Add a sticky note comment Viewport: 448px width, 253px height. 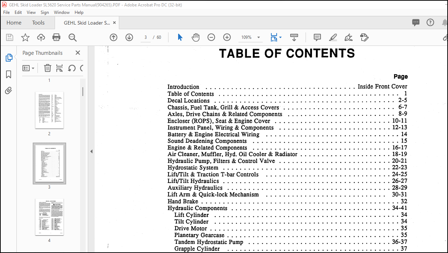pyautogui.click(x=317, y=37)
